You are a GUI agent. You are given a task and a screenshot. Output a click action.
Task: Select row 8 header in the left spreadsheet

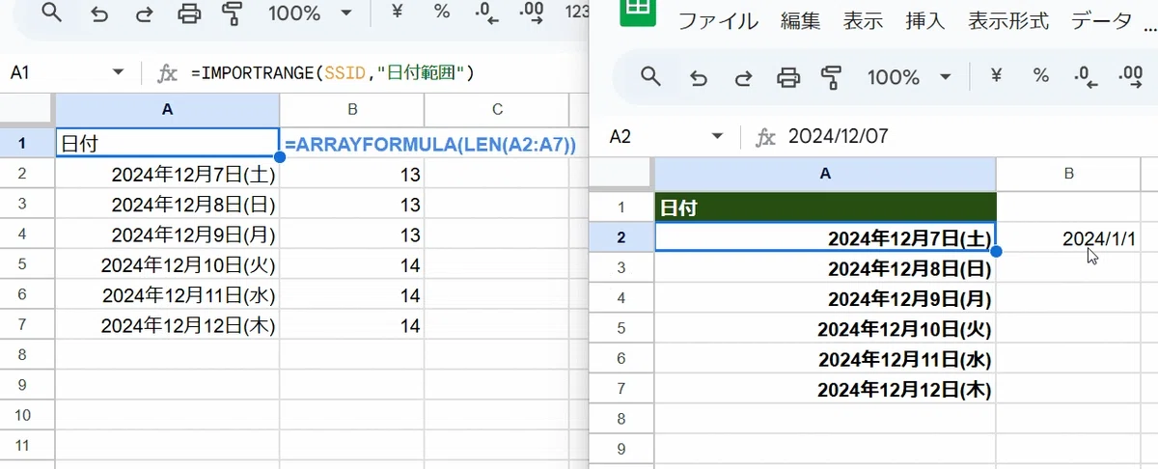pos(28,356)
